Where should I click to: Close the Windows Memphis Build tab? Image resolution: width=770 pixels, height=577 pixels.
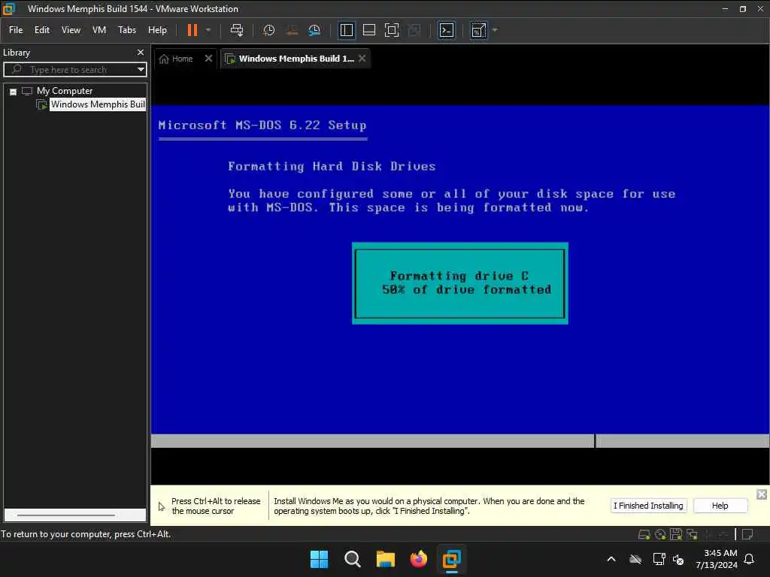coord(362,59)
